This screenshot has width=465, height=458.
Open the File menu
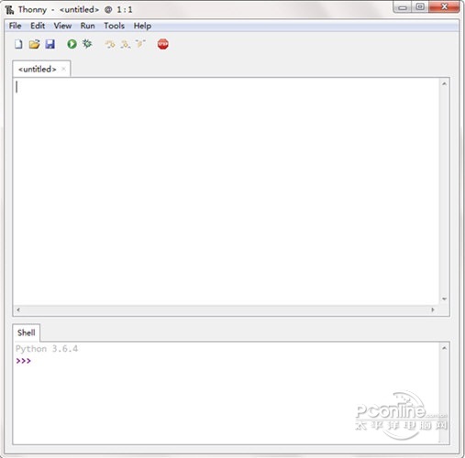click(16, 26)
